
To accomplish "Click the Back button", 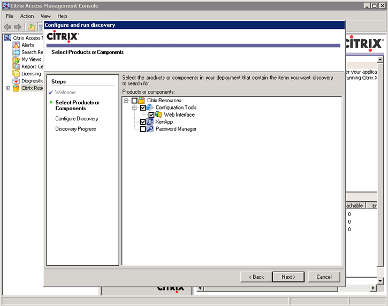I will [256, 277].
